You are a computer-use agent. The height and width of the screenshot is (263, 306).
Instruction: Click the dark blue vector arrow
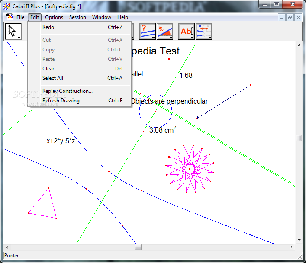pyautogui.click(x=224, y=101)
